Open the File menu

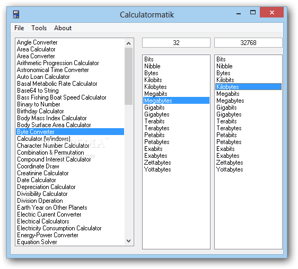point(19,28)
